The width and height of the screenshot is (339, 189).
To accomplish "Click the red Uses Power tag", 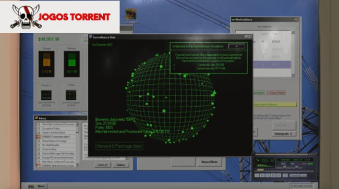I will pyautogui.click(x=276, y=93).
